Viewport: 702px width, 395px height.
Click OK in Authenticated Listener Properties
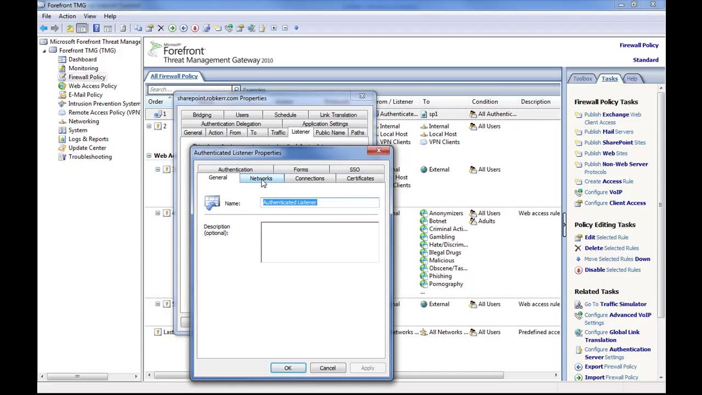coord(288,368)
